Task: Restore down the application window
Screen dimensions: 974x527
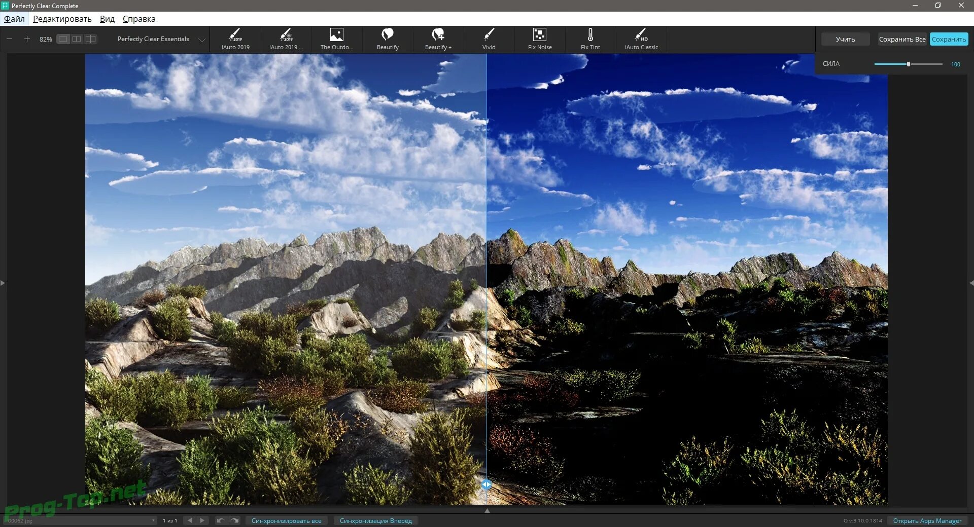Action: 938,6
